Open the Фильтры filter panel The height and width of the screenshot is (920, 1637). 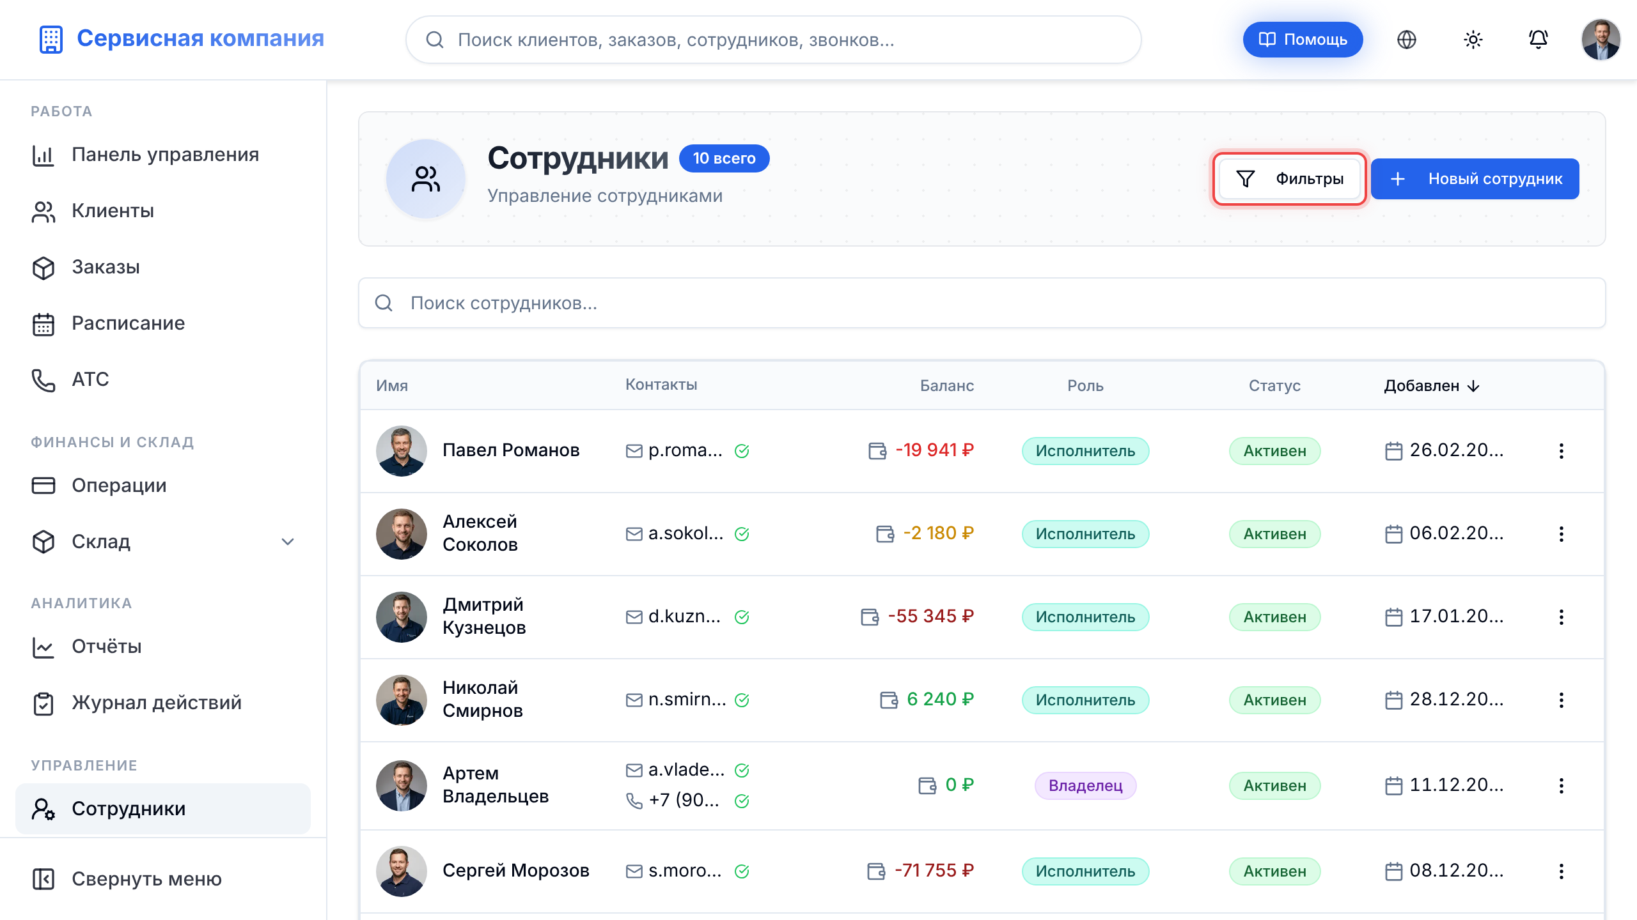pos(1290,179)
